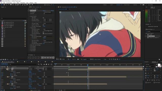Take a snapshot with the camera icon
The width and height of the screenshot is (162, 91).
[78, 59]
